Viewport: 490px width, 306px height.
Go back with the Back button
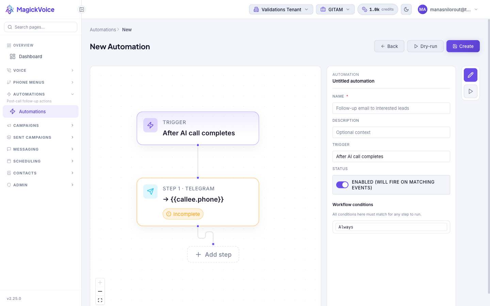[389, 46]
